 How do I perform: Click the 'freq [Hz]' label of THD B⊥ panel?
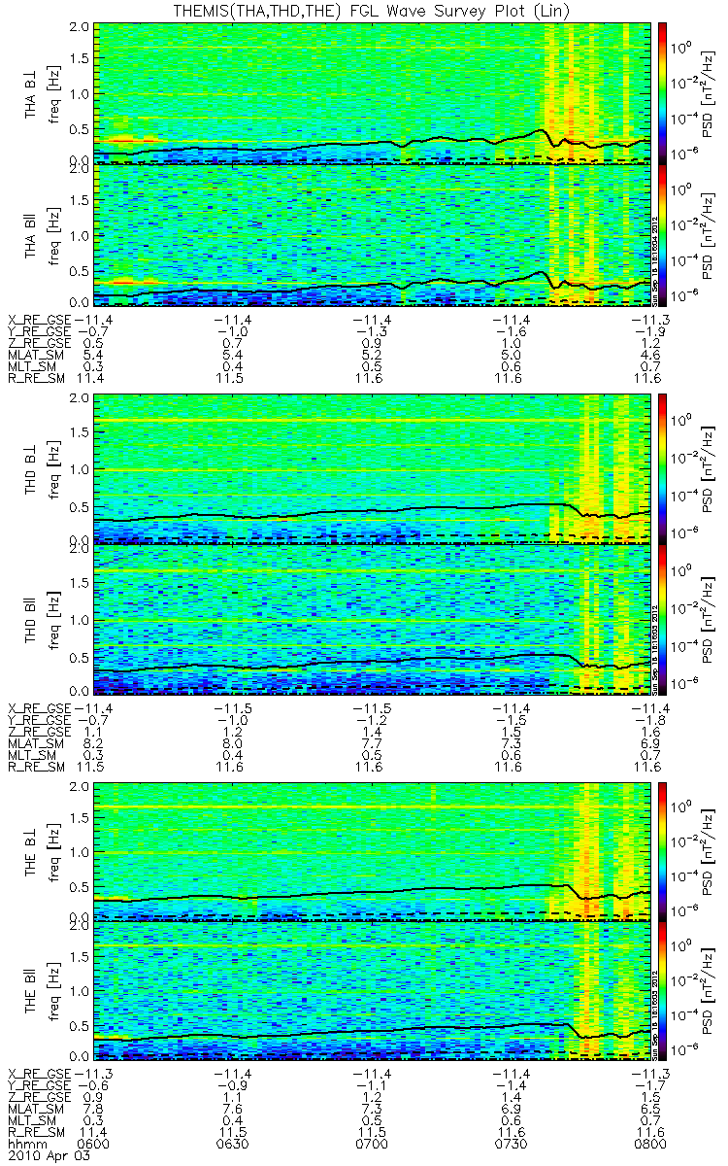[x=55, y=468]
